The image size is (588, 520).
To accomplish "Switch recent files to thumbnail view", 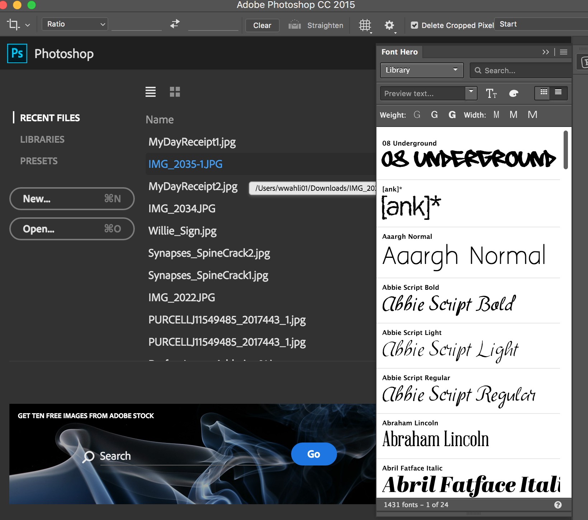I will point(175,92).
